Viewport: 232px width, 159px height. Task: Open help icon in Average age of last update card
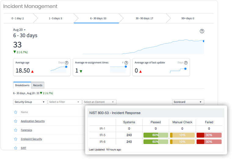tap(186, 63)
